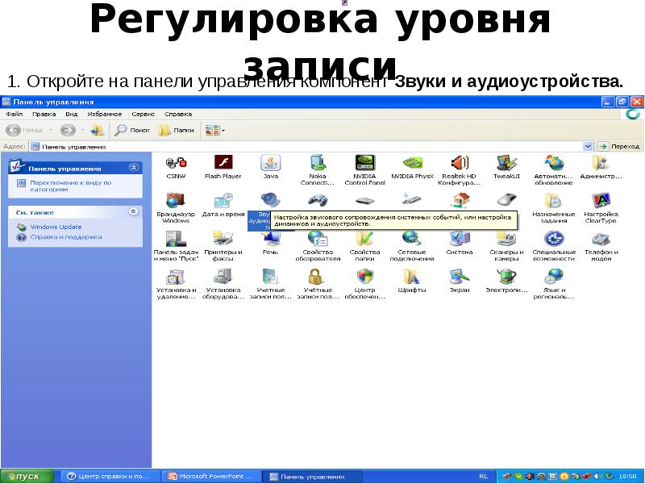
Task: Toggle the Папки folders pane button
Action: tap(177, 131)
